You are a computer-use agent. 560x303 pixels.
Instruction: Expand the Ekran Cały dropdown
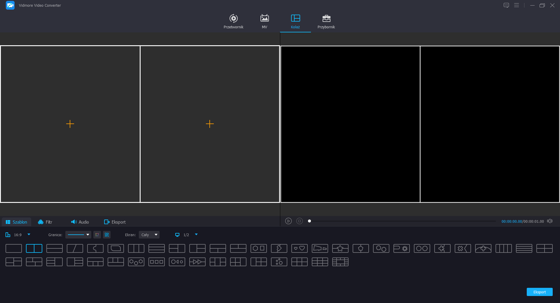(149, 235)
